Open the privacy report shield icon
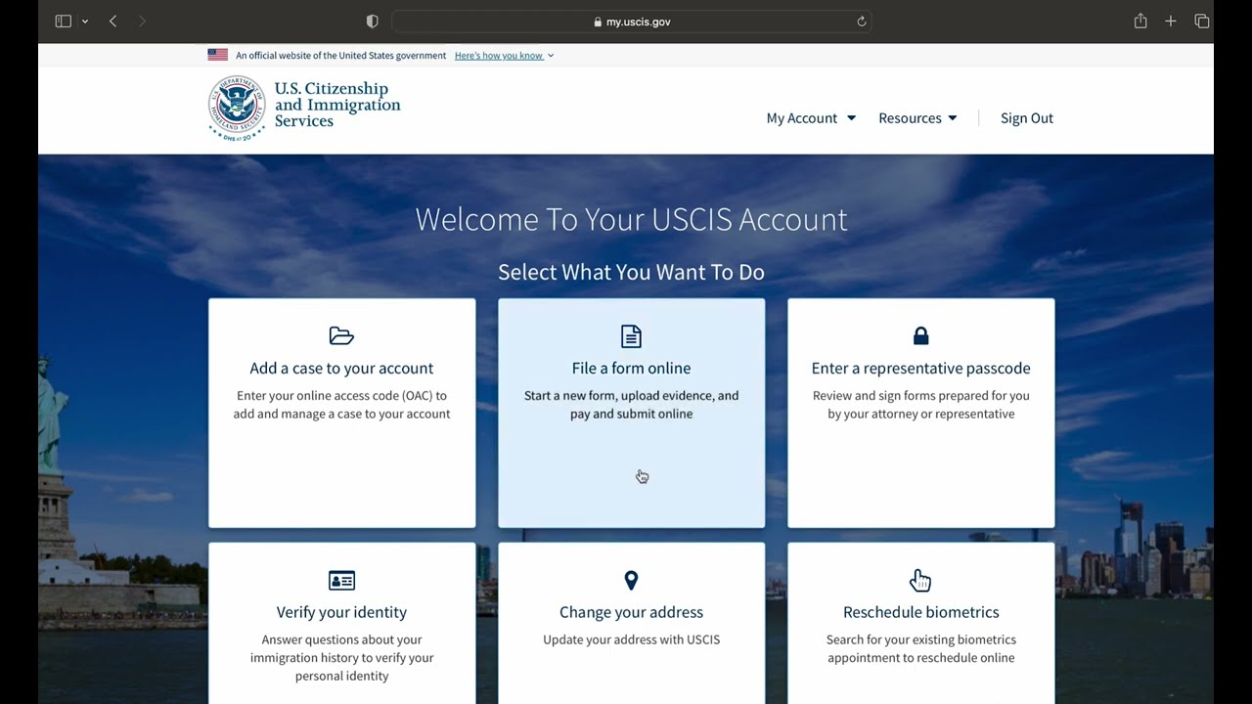 [372, 22]
